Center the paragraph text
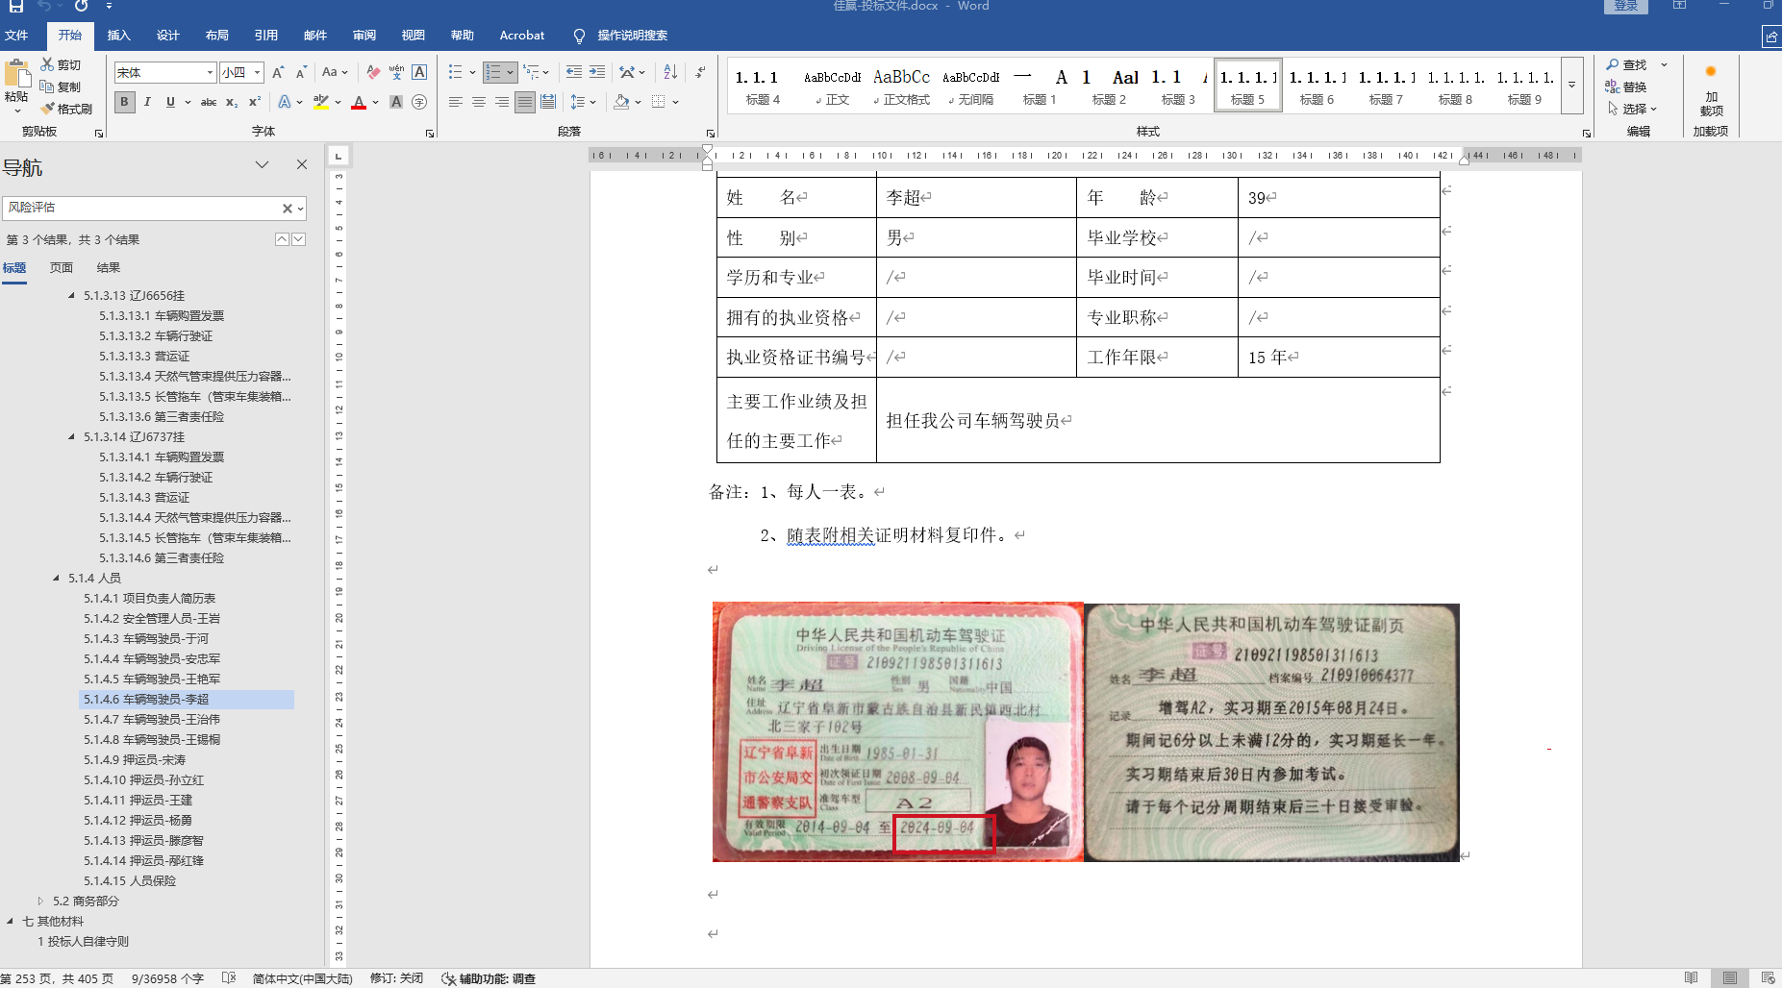The image size is (1782, 988). pyautogui.click(x=479, y=102)
